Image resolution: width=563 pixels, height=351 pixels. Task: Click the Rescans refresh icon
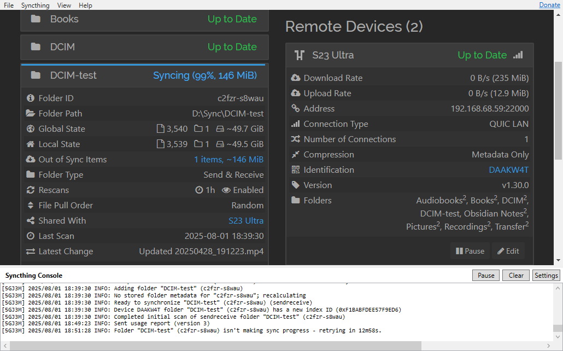(31, 190)
